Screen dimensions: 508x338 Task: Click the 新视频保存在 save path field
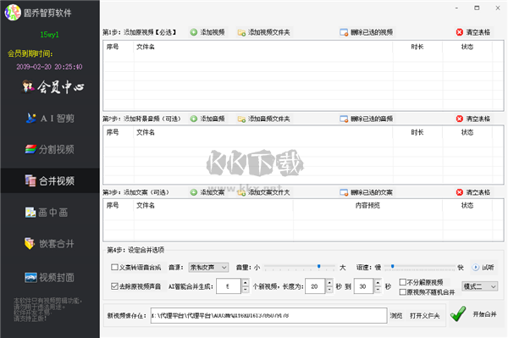[268, 315]
